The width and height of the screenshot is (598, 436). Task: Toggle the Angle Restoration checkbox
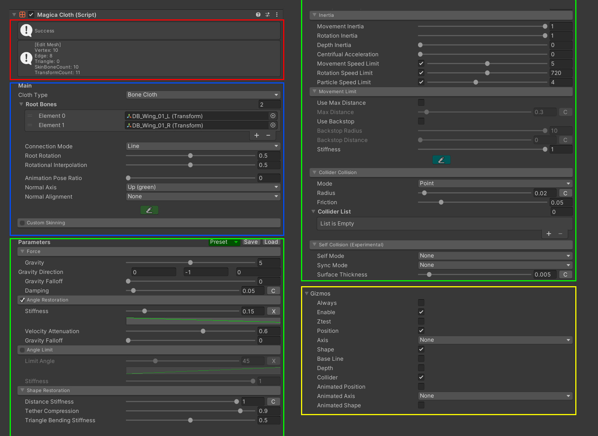click(x=22, y=300)
